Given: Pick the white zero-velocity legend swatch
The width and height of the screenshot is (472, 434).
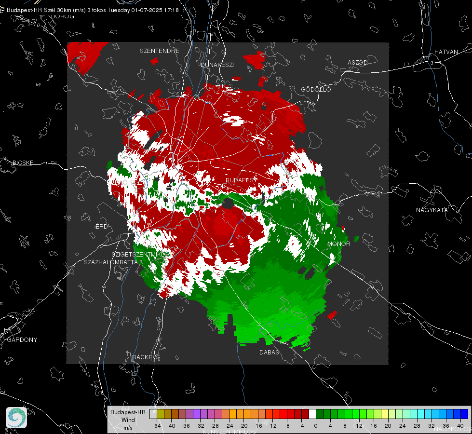Looking at the screenshot, I should tap(312, 414).
